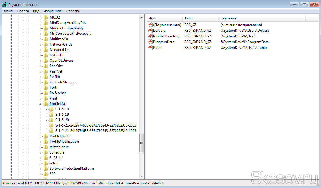This screenshot has width=321, height=188.
Task: Click the folder icon next to NetworkCards
Action: [45, 44]
